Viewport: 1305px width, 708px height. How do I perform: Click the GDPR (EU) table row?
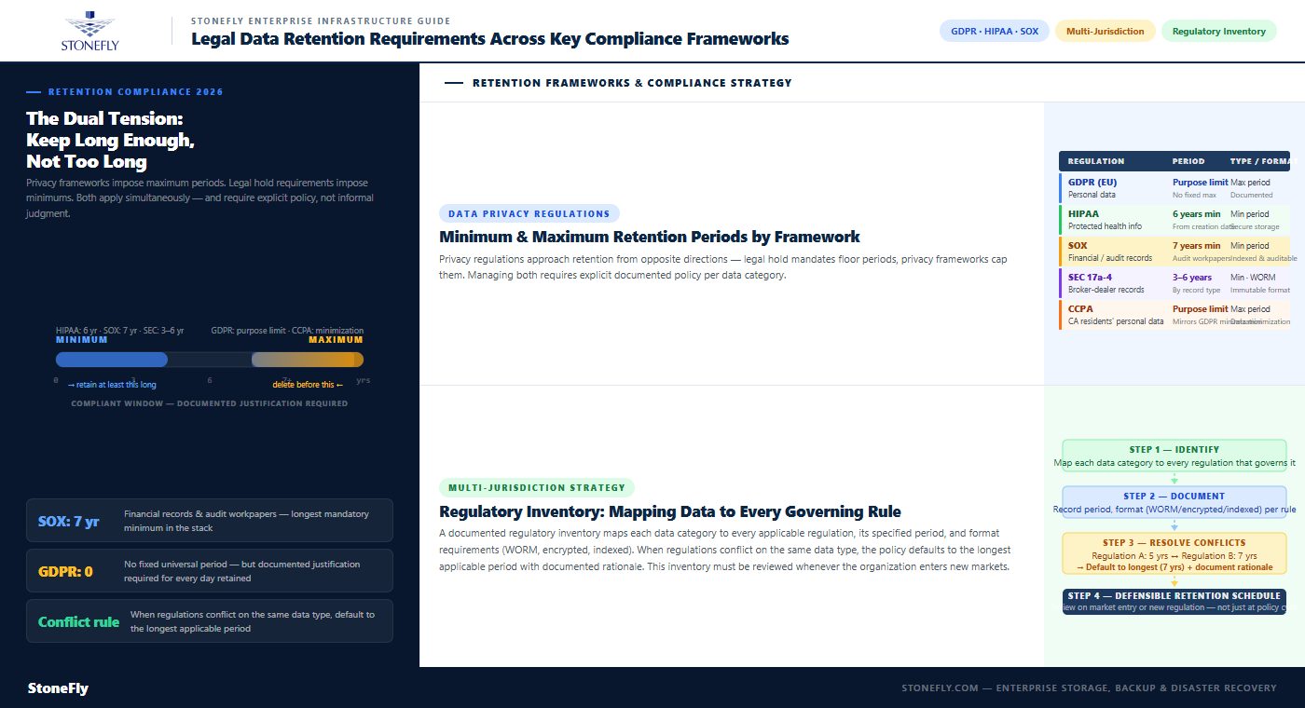pos(1174,188)
